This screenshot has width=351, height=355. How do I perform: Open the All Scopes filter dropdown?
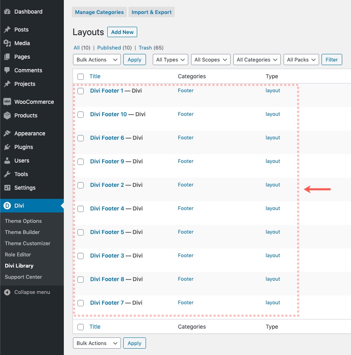pyautogui.click(x=211, y=59)
